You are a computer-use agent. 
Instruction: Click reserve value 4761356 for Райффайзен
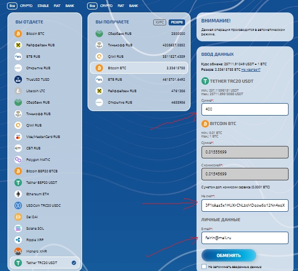[178, 91]
